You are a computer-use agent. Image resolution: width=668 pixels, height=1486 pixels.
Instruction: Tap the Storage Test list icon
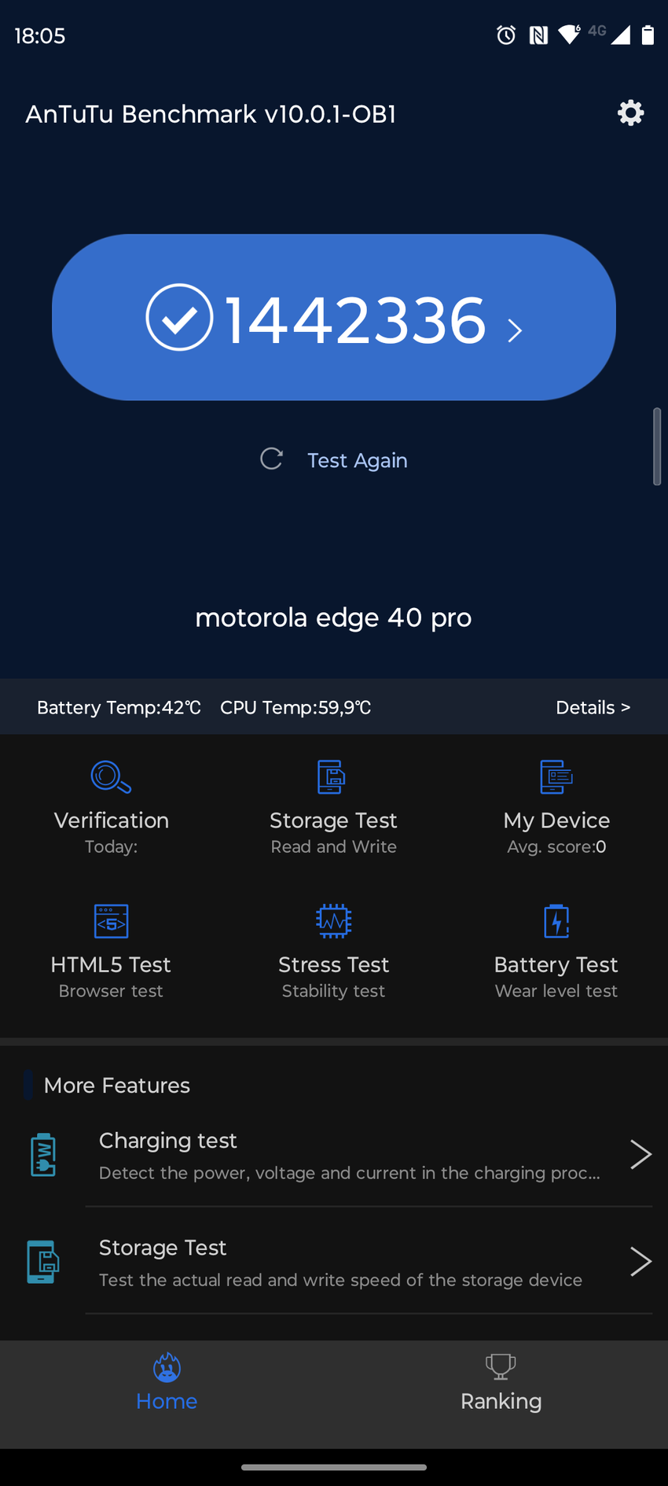click(x=43, y=1262)
